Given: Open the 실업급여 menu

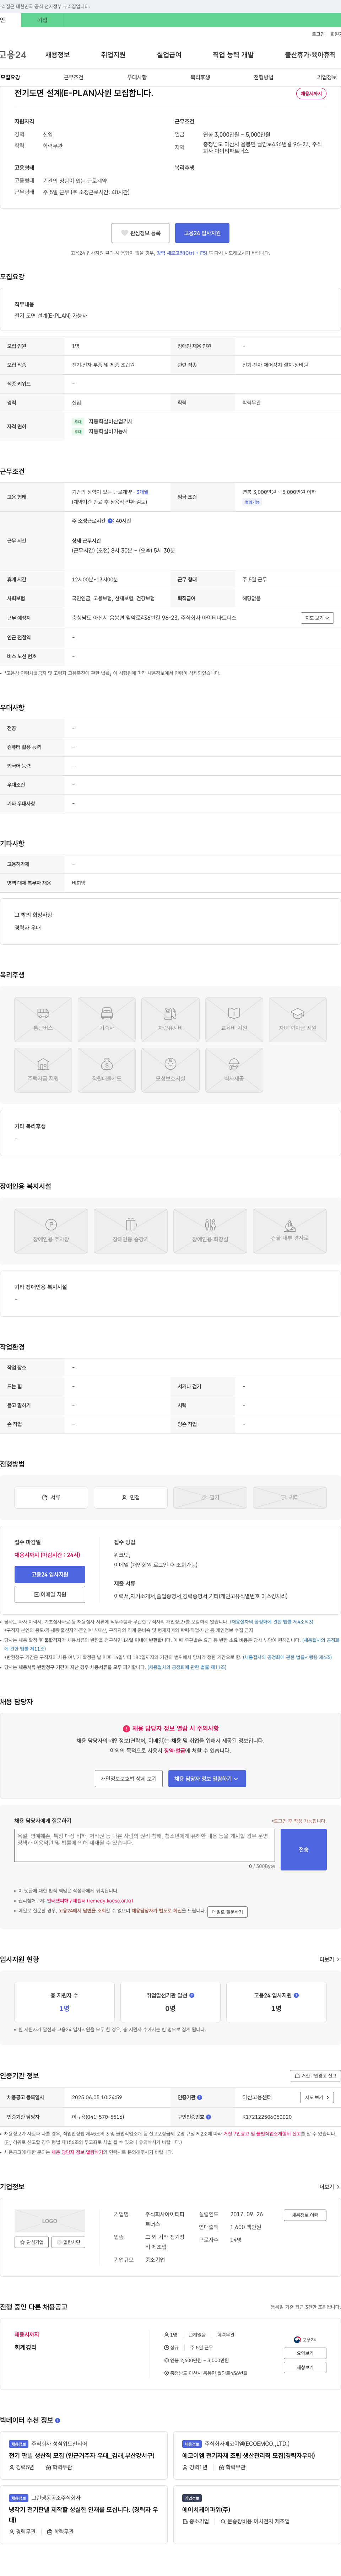Looking at the screenshot, I should tap(169, 55).
